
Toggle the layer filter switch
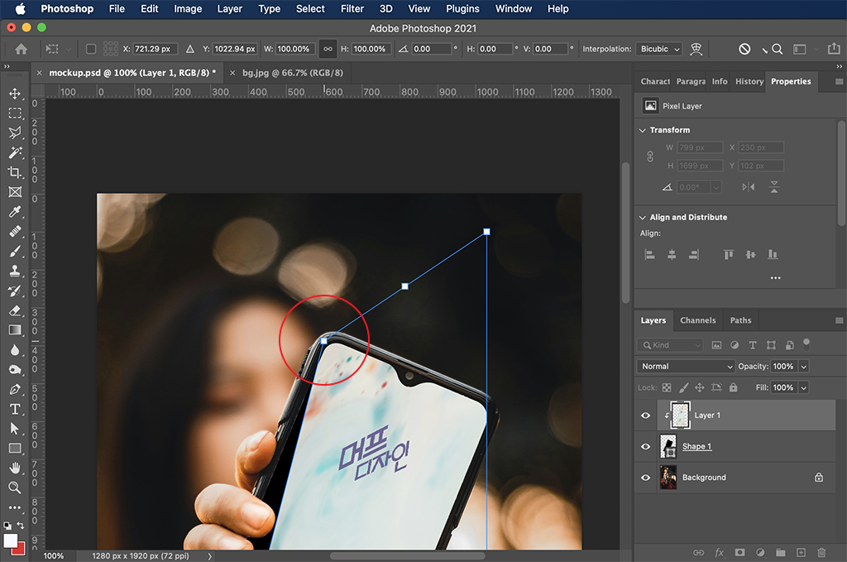pyautogui.click(x=806, y=343)
